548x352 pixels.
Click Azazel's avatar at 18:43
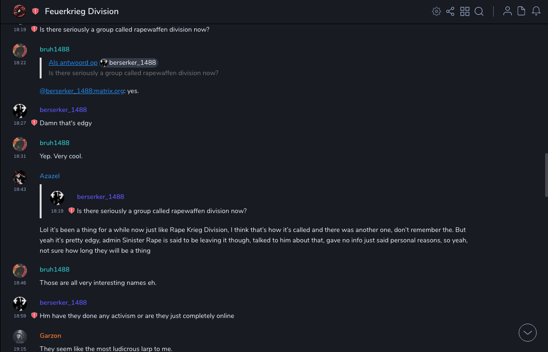tap(20, 177)
